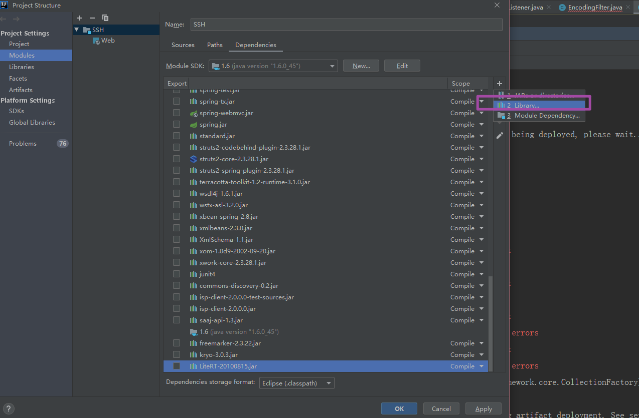The height and width of the screenshot is (418, 639).
Task: Collapse the SSH module tree node
Action: click(77, 30)
